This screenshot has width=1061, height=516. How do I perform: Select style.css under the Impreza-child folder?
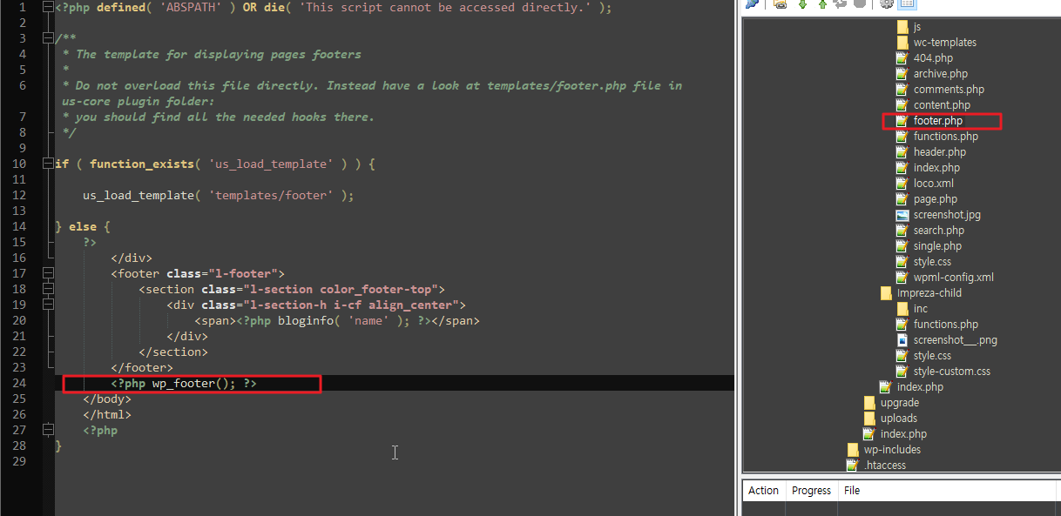pos(932,355)
